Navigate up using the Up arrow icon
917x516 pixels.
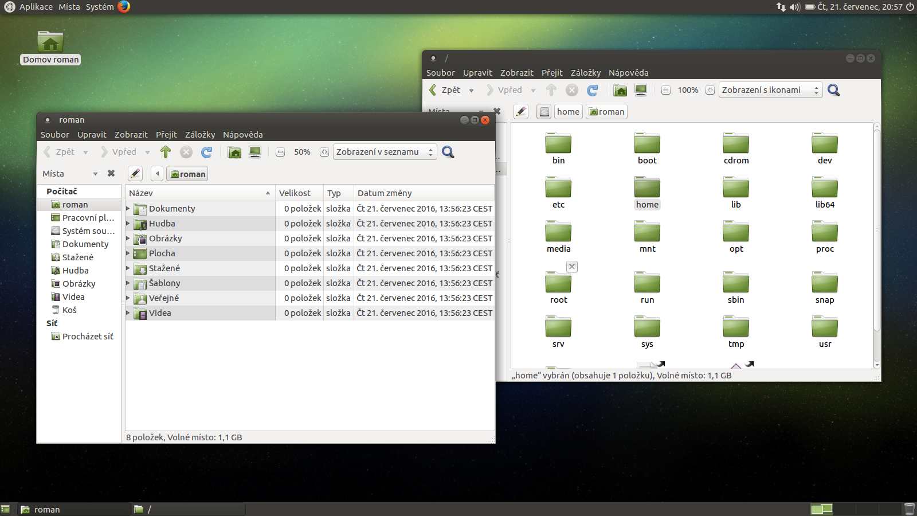[166, 152]
